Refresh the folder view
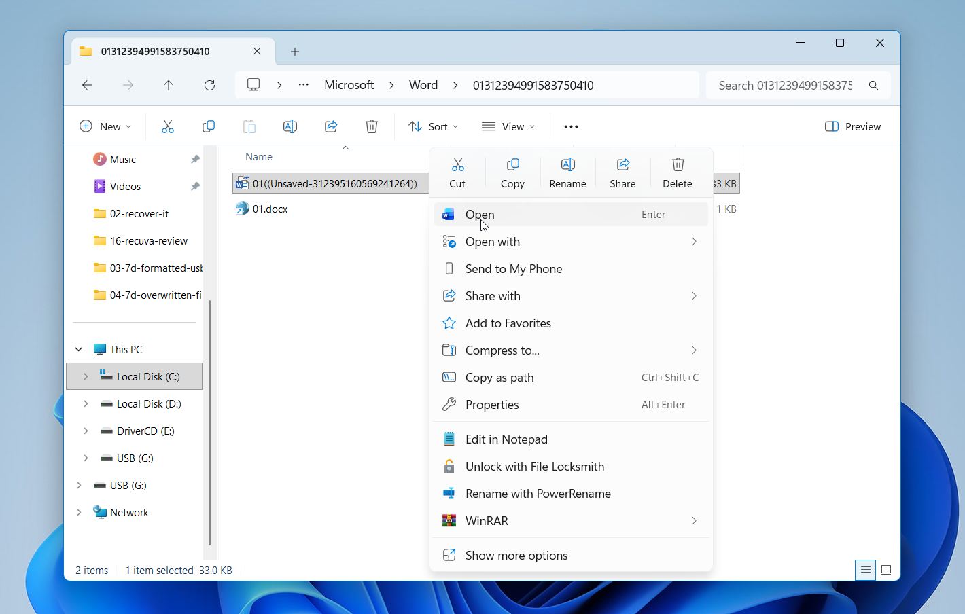This screenshot has width=965, height=614. point(209,85)
